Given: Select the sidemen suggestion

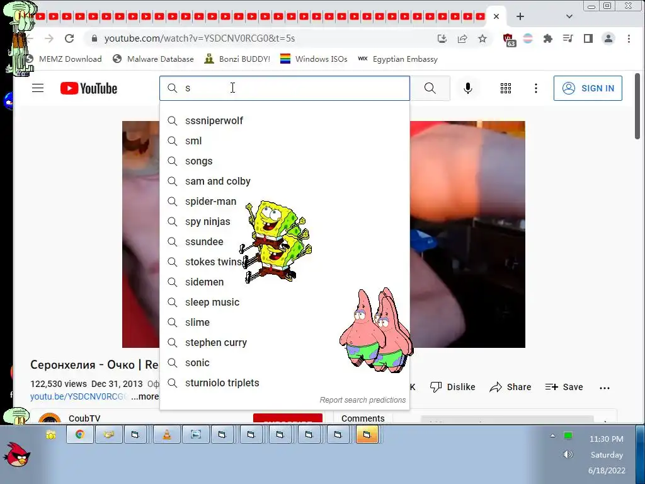Looking at the screenshot, I should click(285, 282).
